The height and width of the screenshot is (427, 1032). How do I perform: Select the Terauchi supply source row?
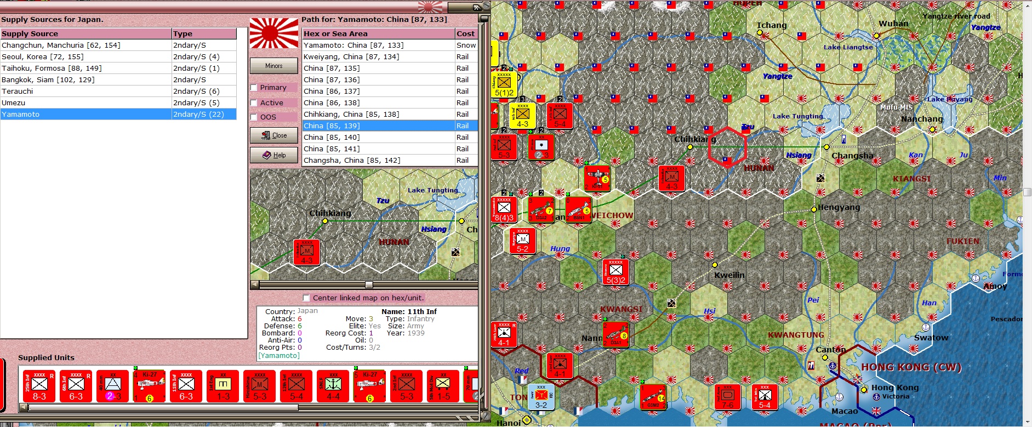point(118,91)
